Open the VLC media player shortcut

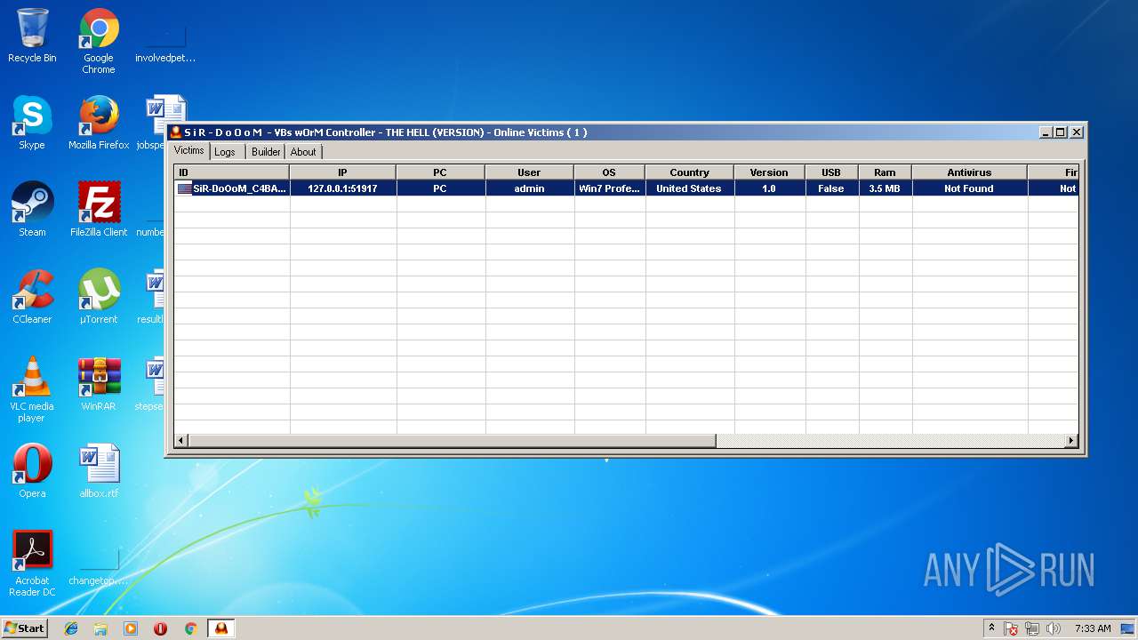click(32, 389)
